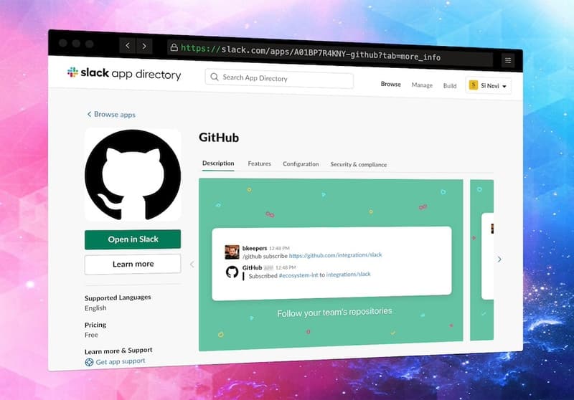Click the Learn more button
The image size is (574, 400).
(133, 264)
